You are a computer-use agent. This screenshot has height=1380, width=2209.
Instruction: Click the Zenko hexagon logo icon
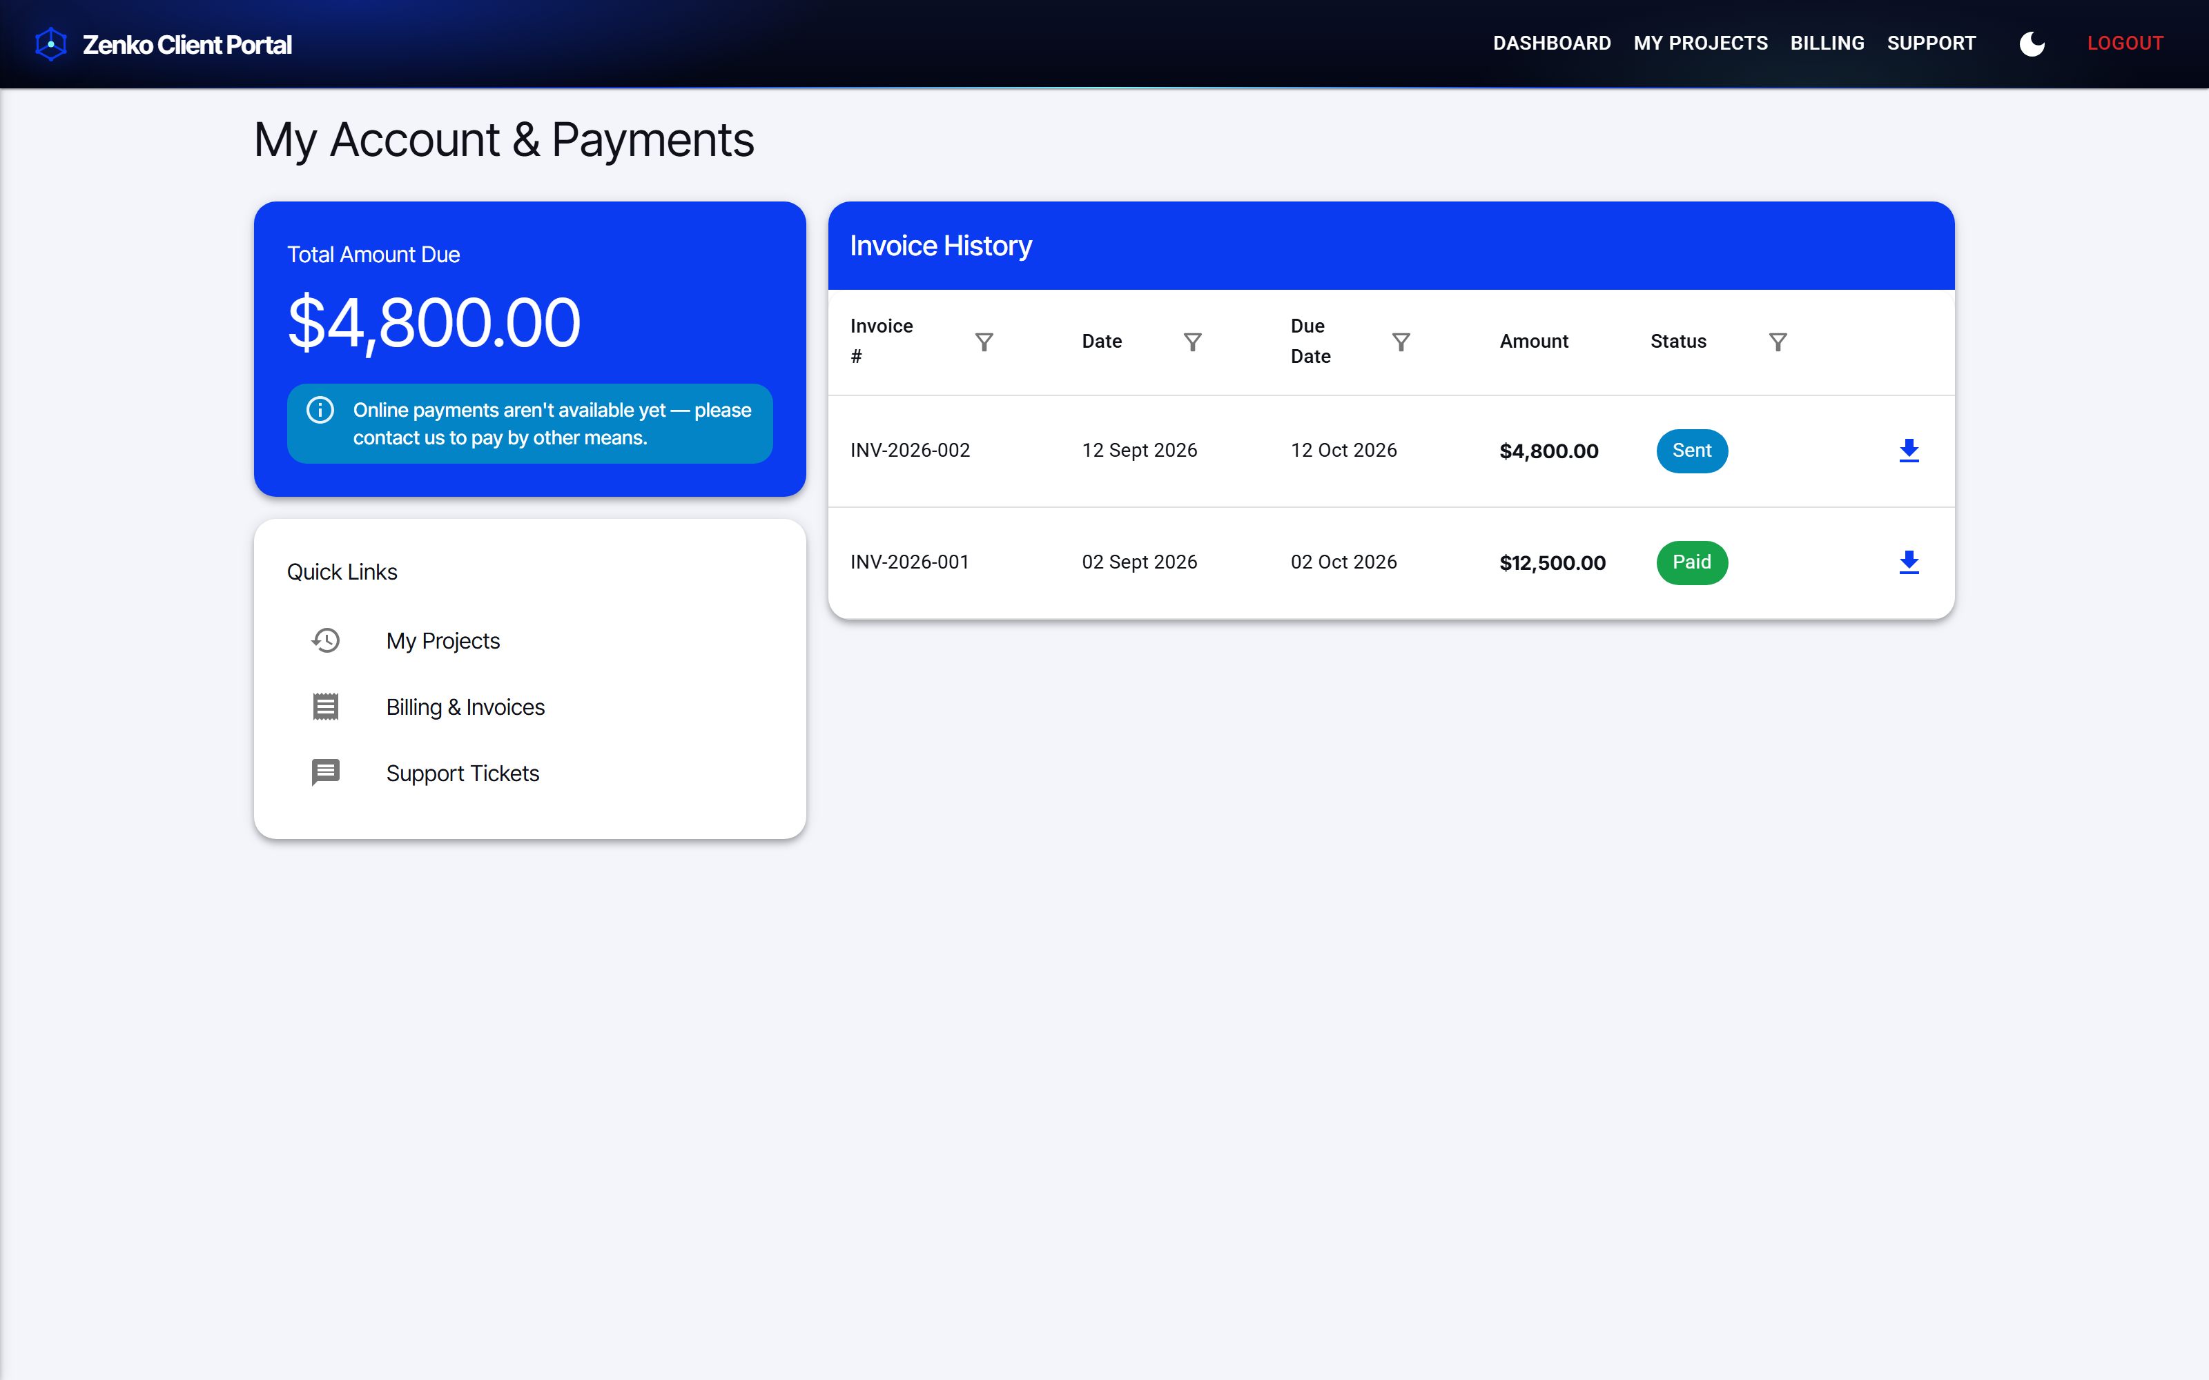click(51, 43)
